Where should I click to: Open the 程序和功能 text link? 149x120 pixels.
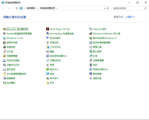click(x=12, y=42)
